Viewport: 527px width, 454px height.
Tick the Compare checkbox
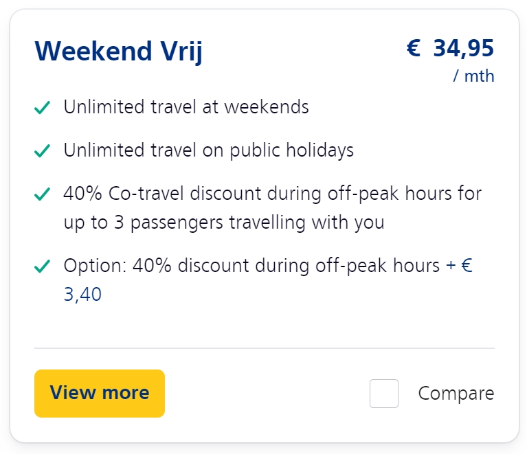point(384,394)
